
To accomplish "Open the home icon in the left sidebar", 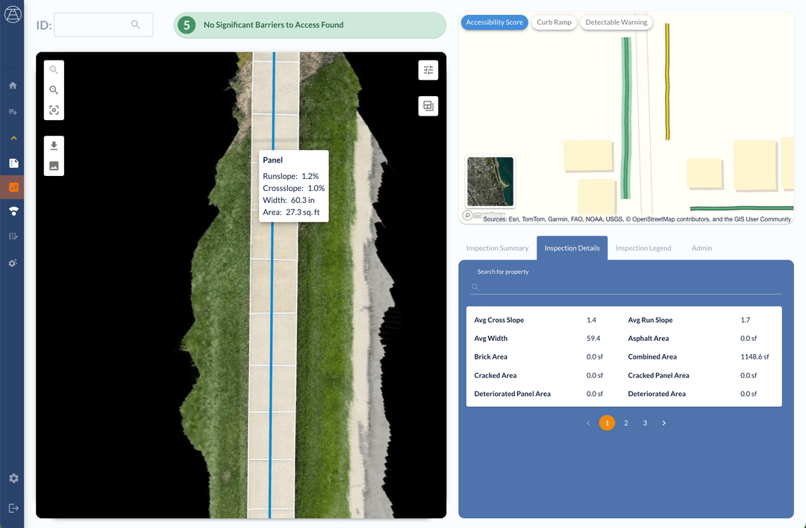I will [12, 85].
